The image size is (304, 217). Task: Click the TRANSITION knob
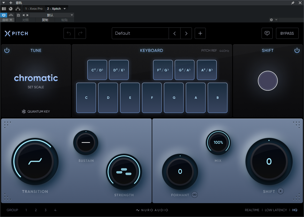tap(35, 162)
